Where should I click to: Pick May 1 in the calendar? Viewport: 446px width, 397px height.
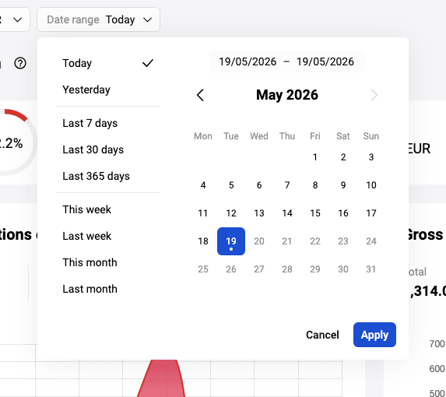pyautogui.click(x=315, y=157)
